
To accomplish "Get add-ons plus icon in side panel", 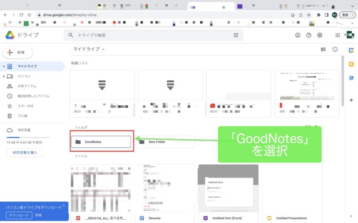I will tap(351, 100).
